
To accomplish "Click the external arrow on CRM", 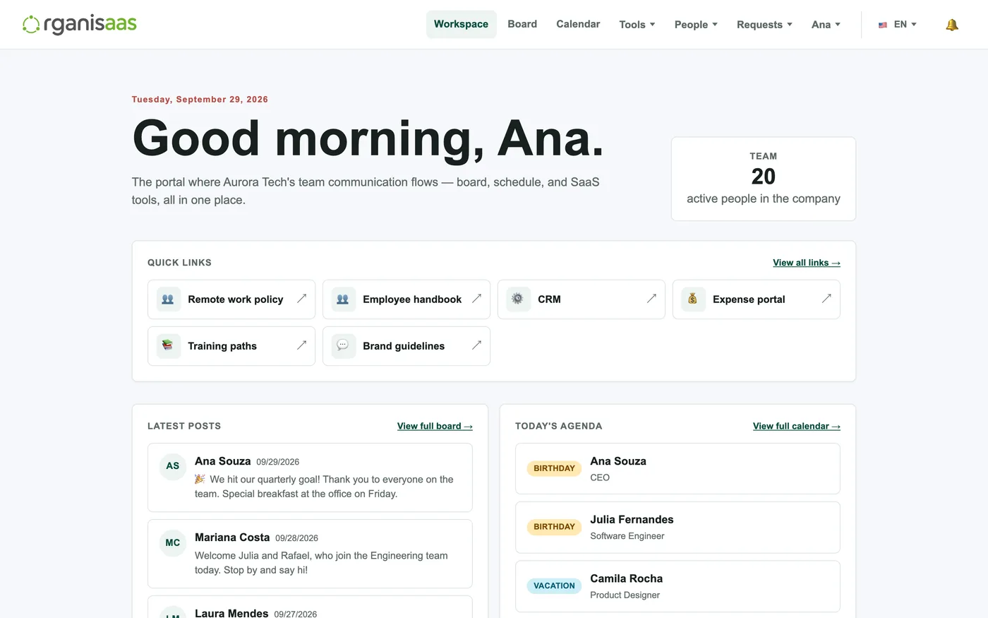I will (651, 299).
